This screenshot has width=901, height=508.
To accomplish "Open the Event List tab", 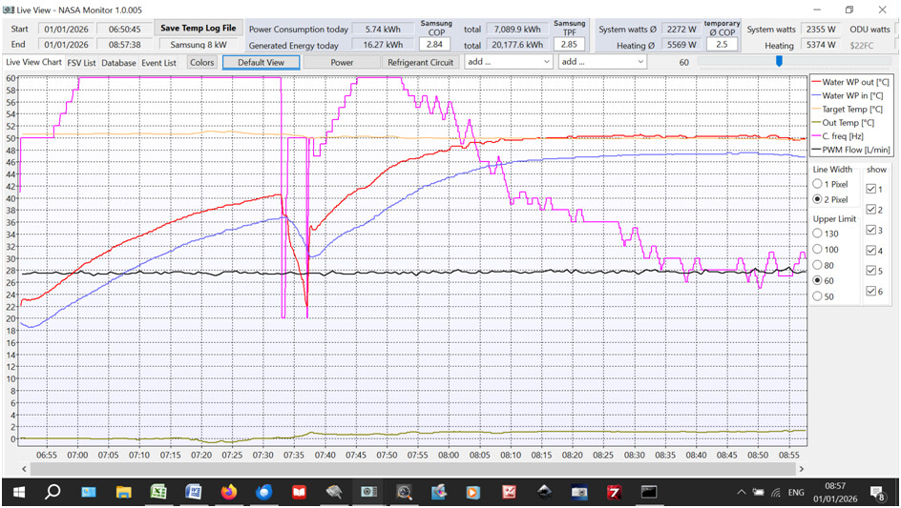I will 158,63.
